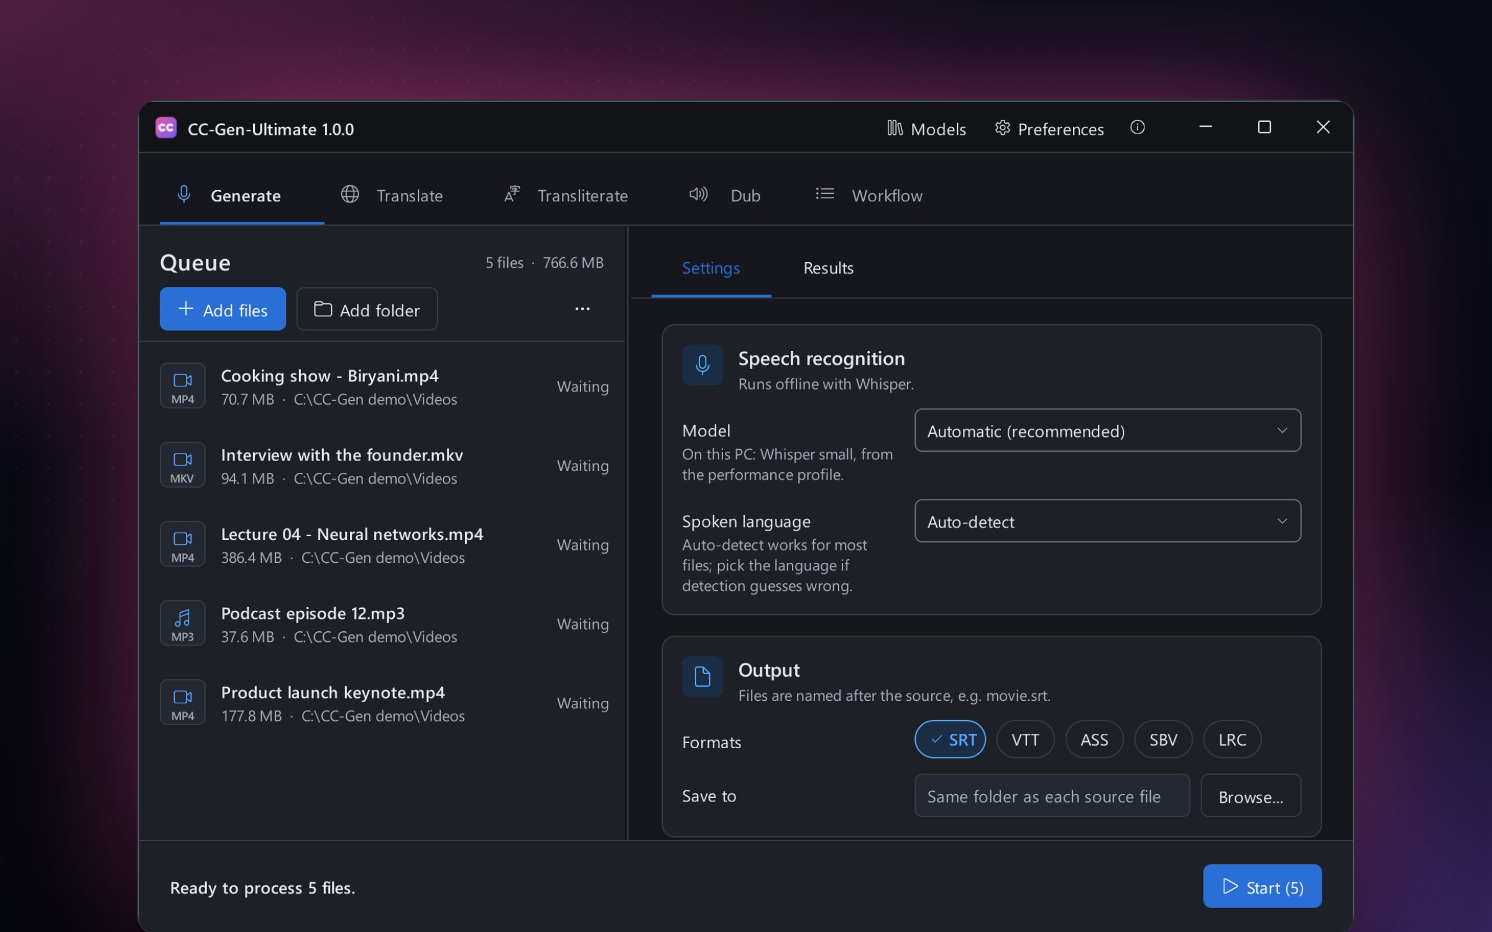Select Product launch keynote.mp4 file name
The width and height of the screenshot is (1492, 932).
(x=333, y=692)
